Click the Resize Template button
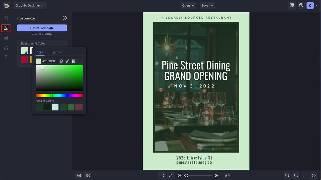 pos(42,28)
